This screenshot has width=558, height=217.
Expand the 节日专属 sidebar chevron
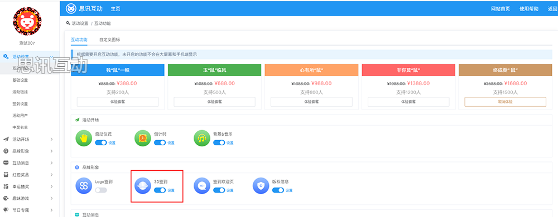51,210
